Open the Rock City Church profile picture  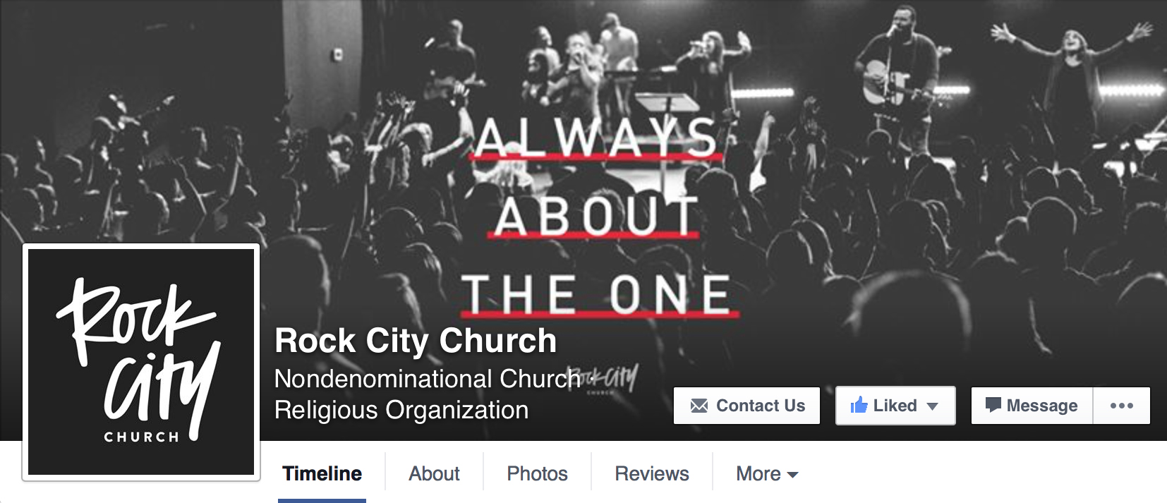(x=141, y=362)
